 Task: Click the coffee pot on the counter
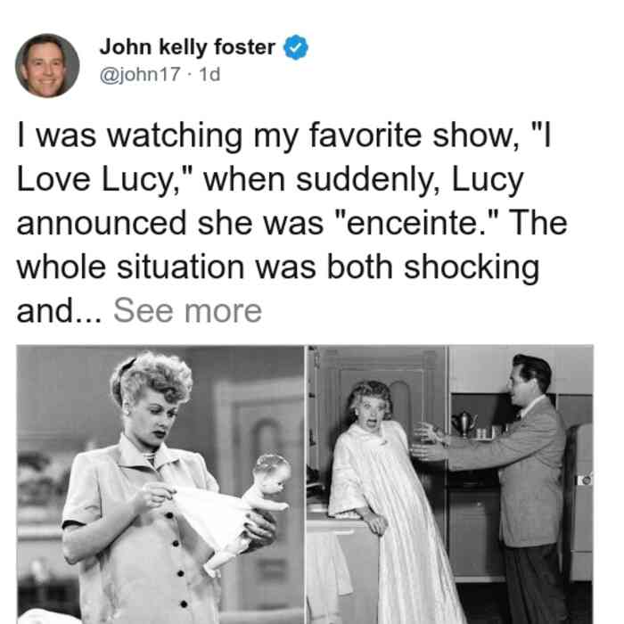click(x=464, y=424)
